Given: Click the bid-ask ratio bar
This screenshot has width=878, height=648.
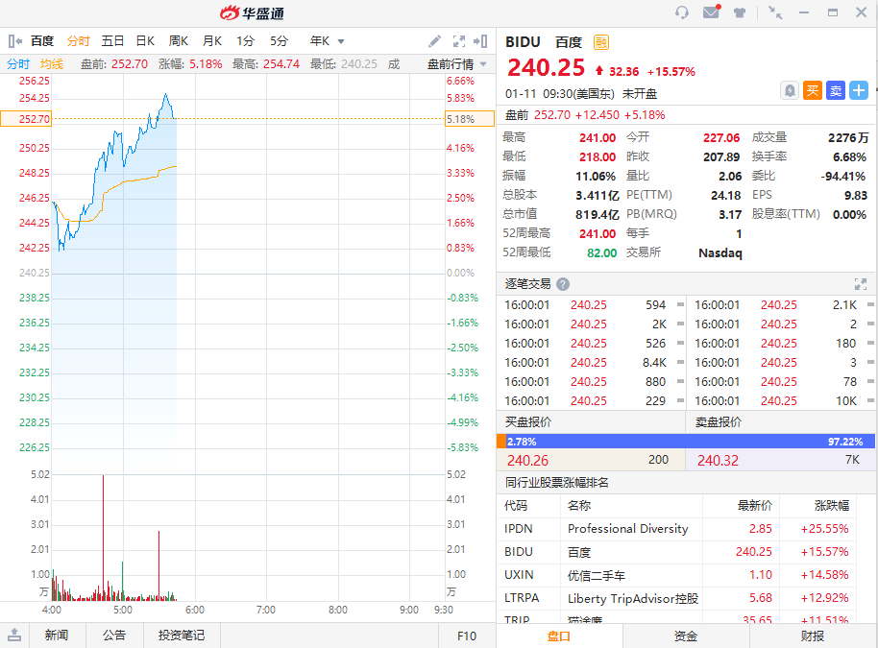Looking at the screenshot, I should tap(686, 442).
